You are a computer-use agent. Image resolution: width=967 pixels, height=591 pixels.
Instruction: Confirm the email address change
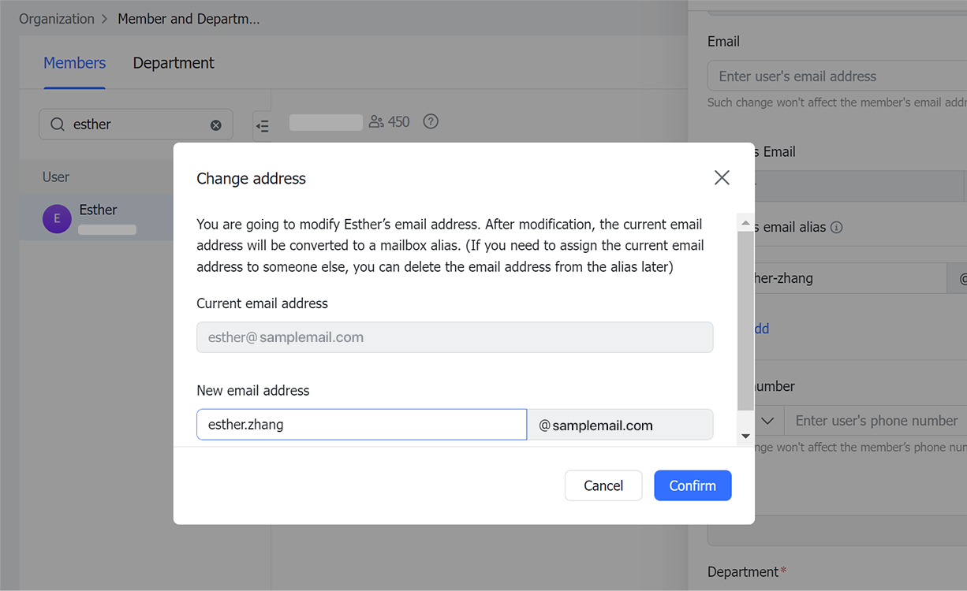coord(693,485)
